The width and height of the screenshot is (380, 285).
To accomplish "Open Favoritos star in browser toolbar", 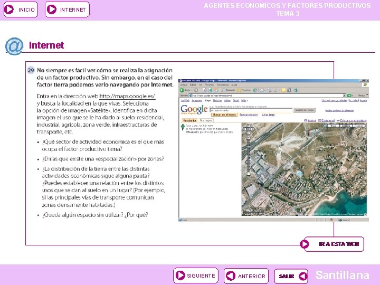I will [243, 90].
